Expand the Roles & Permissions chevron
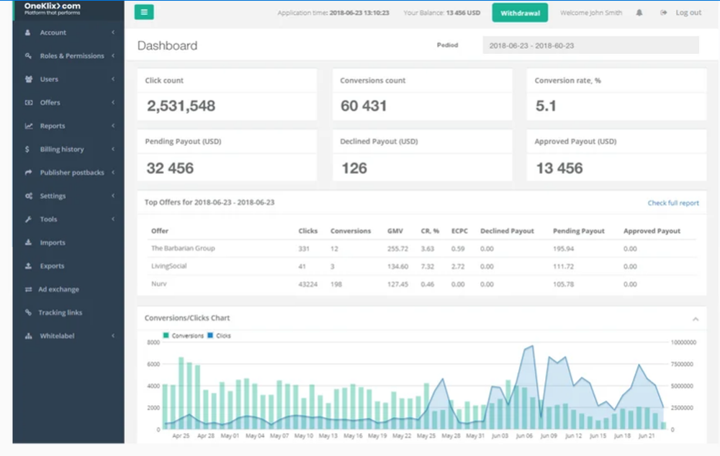The width and height of the screenshot is (720, 456). (x=113, y=55)
